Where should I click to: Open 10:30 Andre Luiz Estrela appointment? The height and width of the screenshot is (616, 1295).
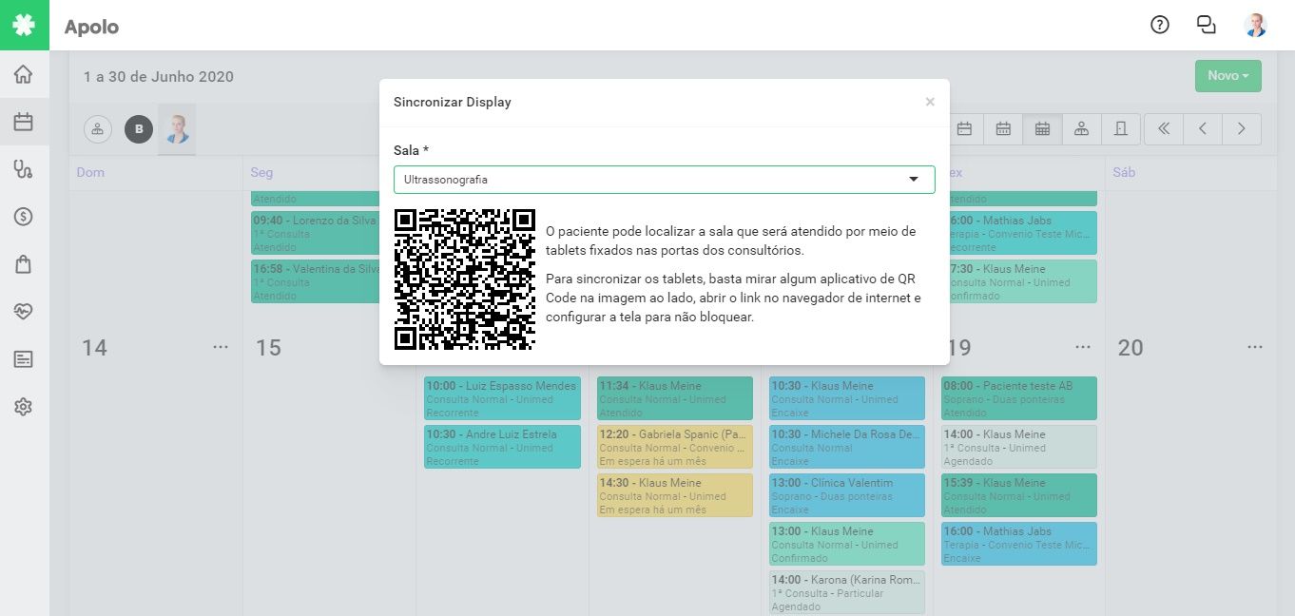pyautogui.click(x=502, y=448)
